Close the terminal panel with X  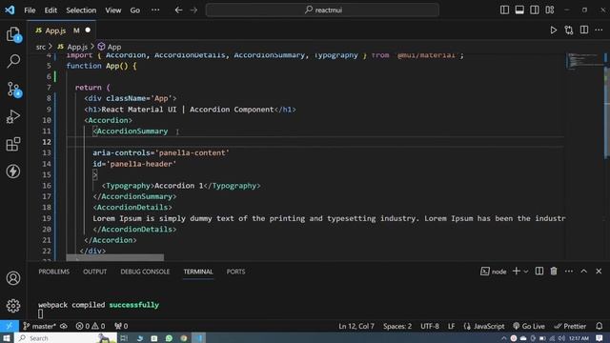(x=599, y=271)
